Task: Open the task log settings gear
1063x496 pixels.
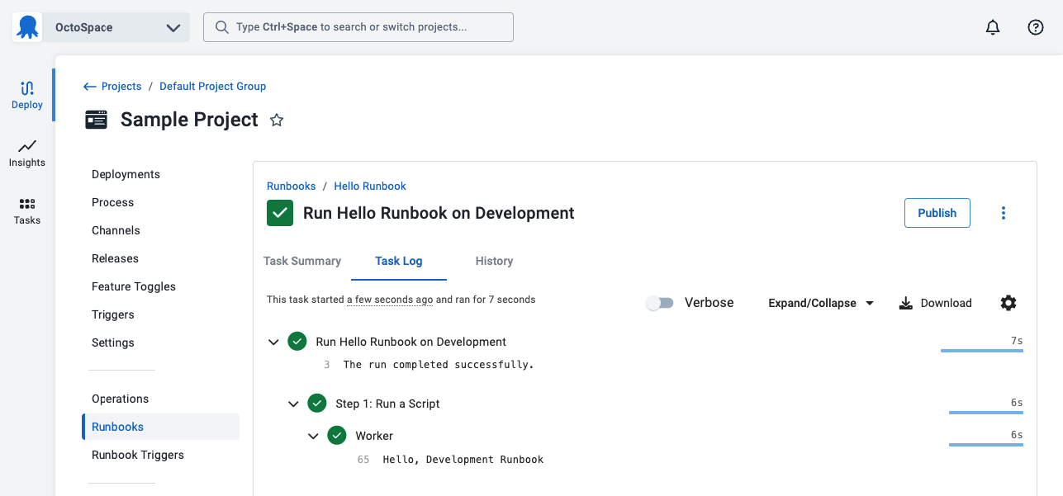Action: [1008, 303]
